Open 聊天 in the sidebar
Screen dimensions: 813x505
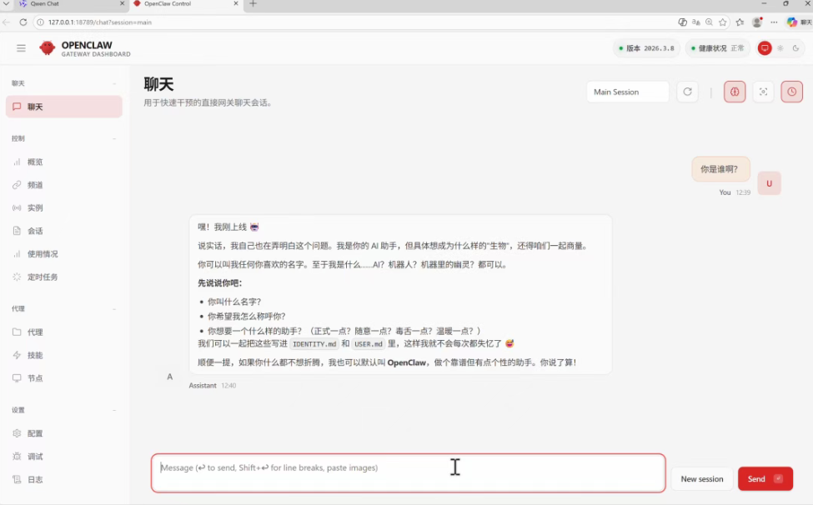pyautogui.click(x=63, y=107)
